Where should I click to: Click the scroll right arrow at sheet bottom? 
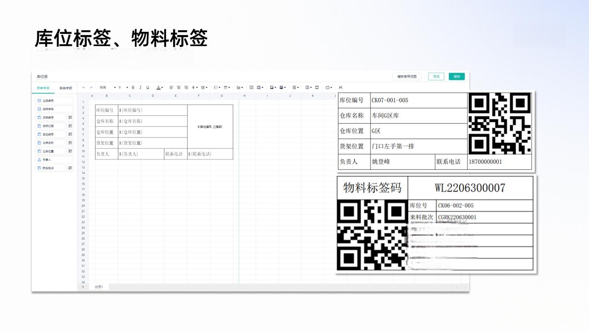pyautogui.click(x=464, y=287)
